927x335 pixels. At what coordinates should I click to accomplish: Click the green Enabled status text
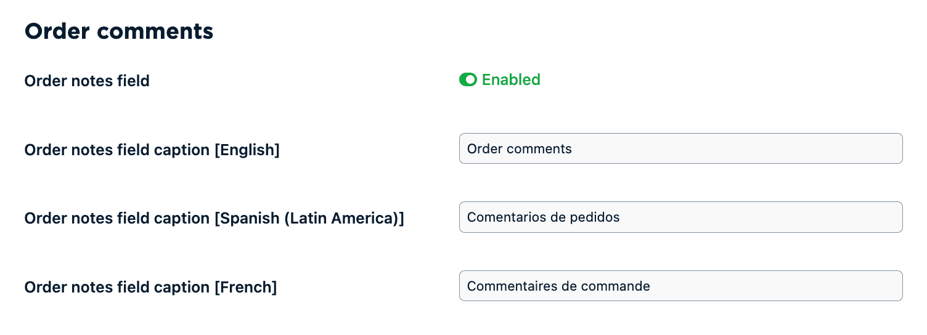pyautogui.click(x=511, y=79)
